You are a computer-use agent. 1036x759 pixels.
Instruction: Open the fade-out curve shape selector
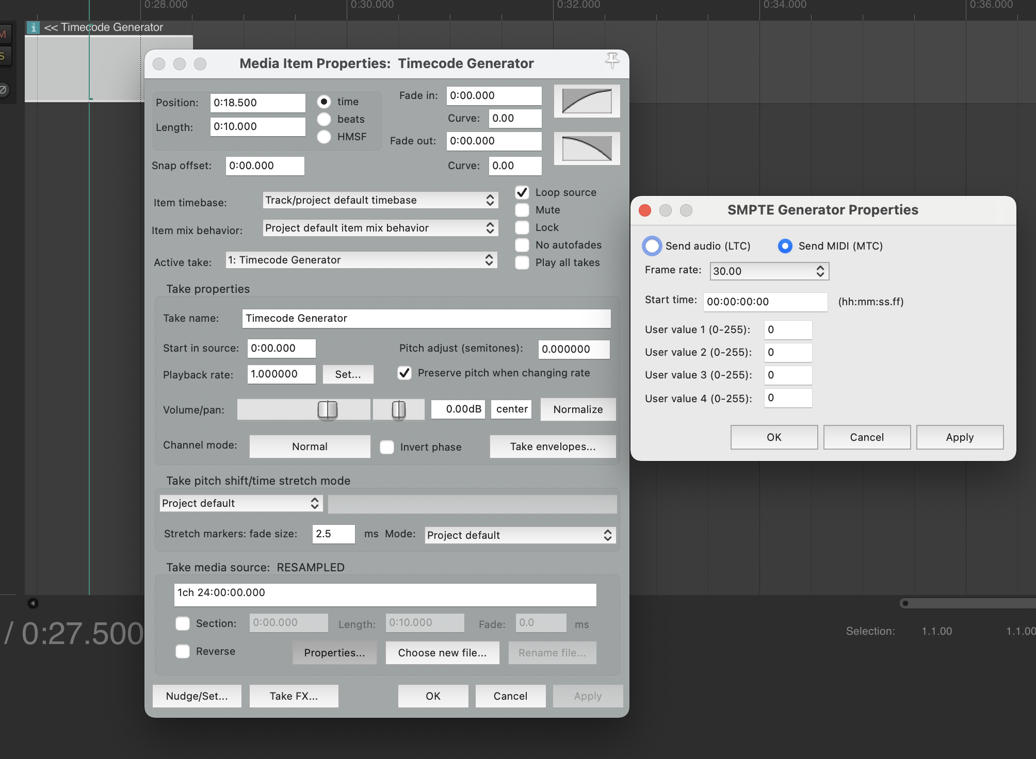587,148
